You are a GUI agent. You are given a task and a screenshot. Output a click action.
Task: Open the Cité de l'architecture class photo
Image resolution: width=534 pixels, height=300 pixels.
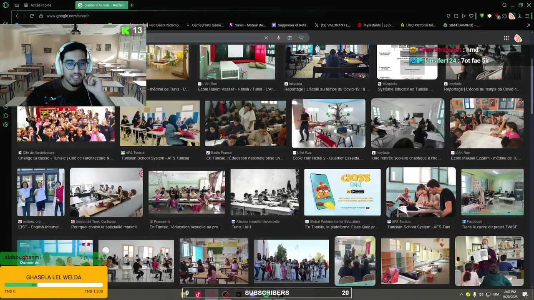point(66,124)
